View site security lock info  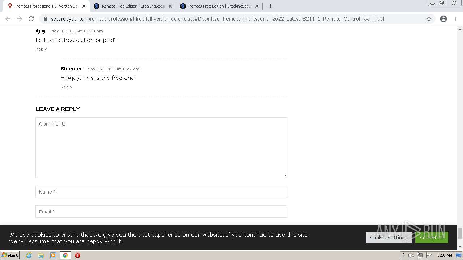(45, 19)
